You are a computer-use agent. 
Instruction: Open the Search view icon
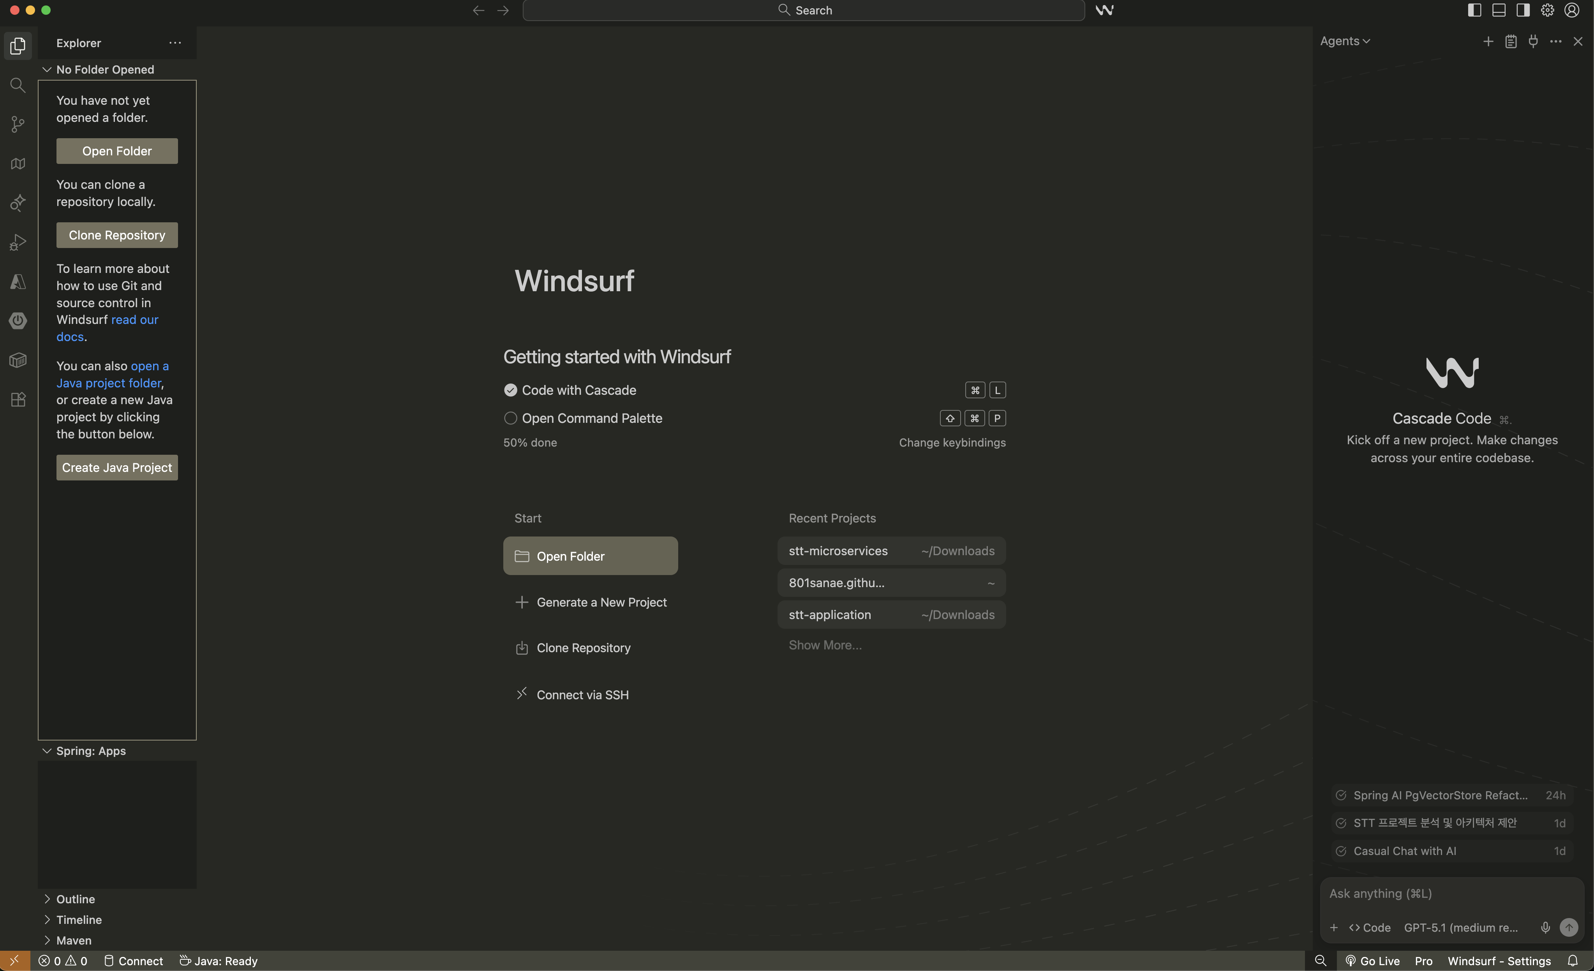point(18,85)
